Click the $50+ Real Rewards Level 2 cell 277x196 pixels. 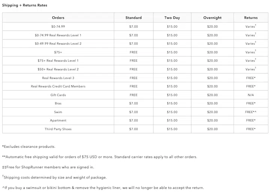(58, 69)
